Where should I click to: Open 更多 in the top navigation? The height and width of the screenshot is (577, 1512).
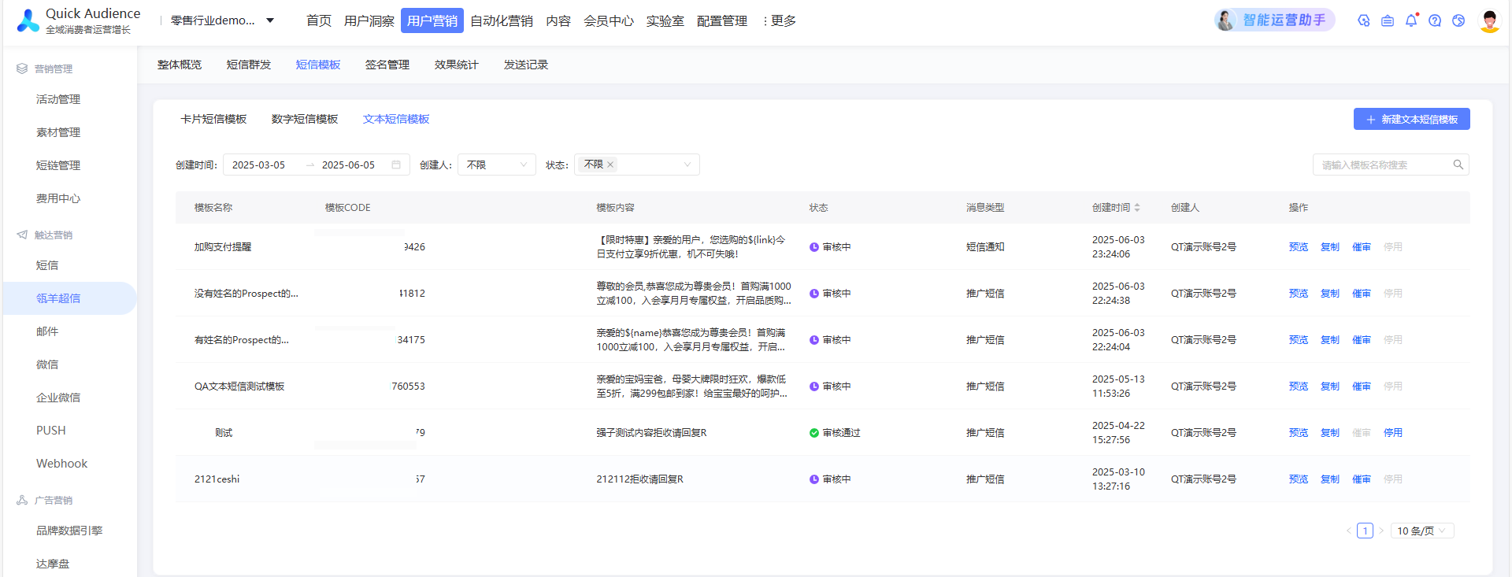pos(780,20)
